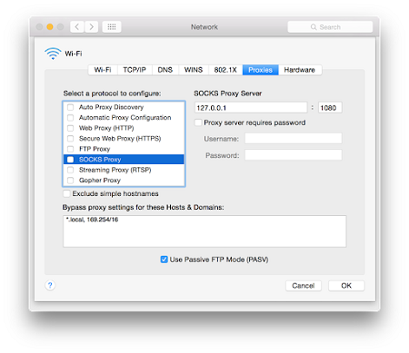The height and width of the screenshot is (353, 409).
Task: Open the TCP/IP tab
Action: 135,70
